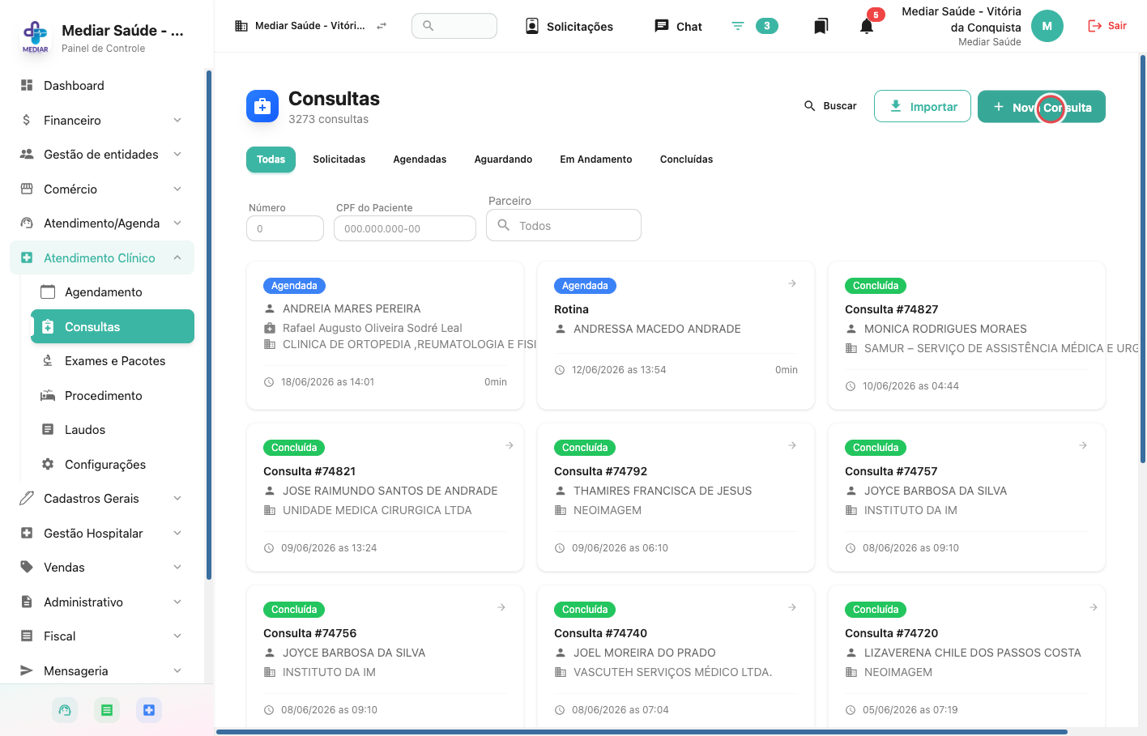Viewport: 1147px width, 736px height.
Task: Switch to the Aguardando tab
Action: pyautogui.click(x=503, y=160)
